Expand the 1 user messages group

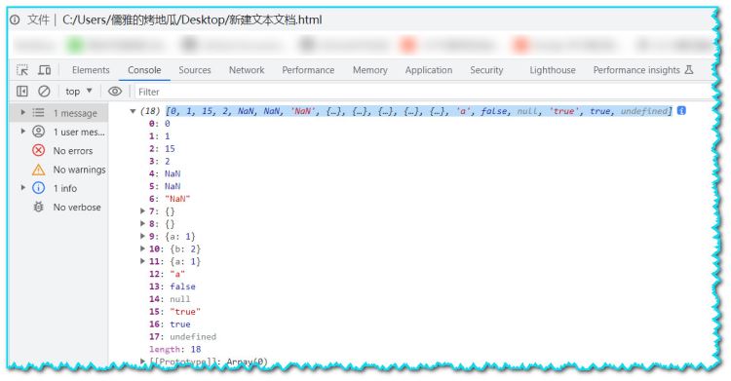[22, 131]
